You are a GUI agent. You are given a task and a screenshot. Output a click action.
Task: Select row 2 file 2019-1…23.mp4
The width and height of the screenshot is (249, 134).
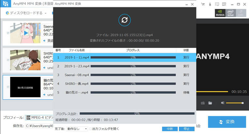point(124,66)
